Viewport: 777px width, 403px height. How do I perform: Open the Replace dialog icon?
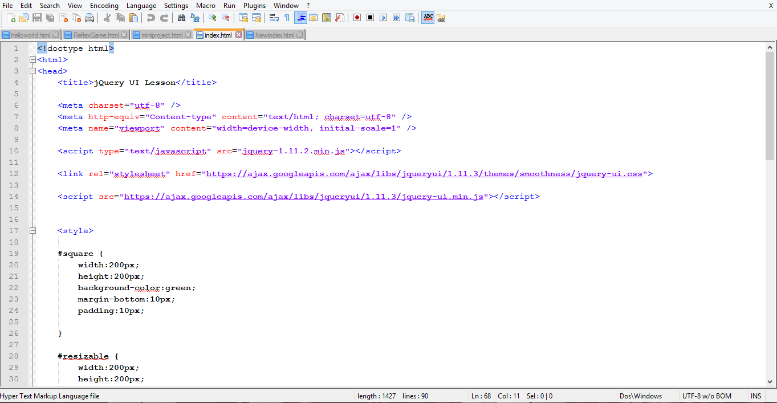pos(194,18)
